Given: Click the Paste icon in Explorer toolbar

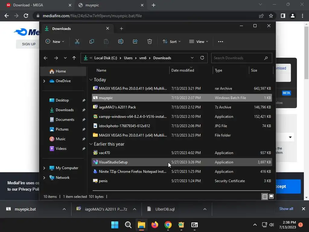Looking at the screenshot, I should click(106, 41).
